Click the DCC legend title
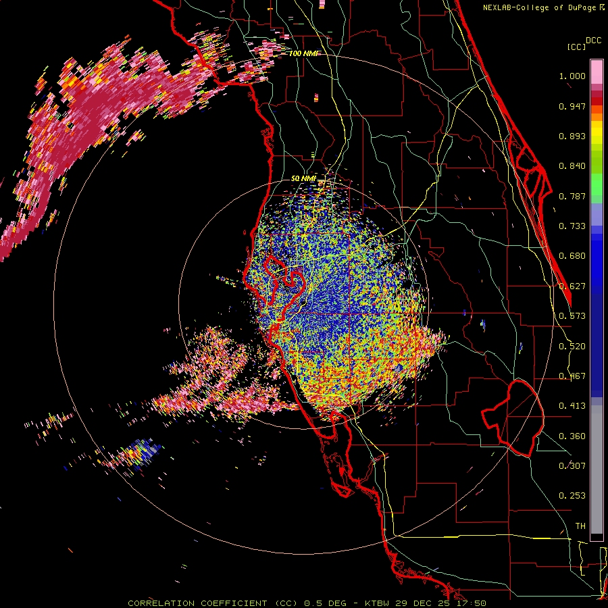Viewport: 608px width, 608px height. point(594,41)
